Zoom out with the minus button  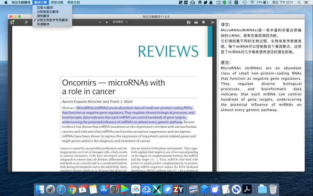click(x=100, y=23)
